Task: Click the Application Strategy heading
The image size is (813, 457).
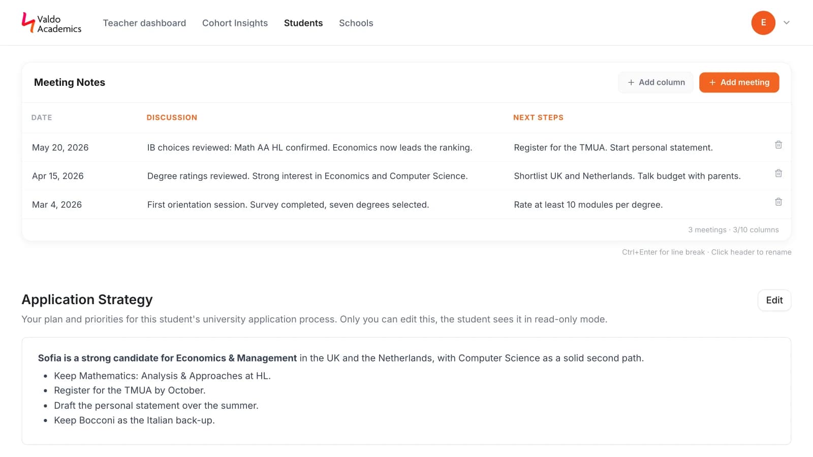Action: point(87,300)
